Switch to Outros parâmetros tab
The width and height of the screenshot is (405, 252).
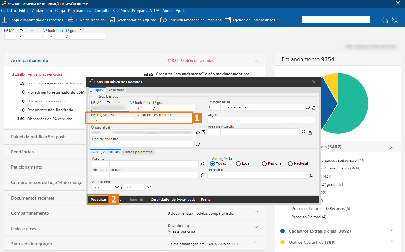click(139, 152)
